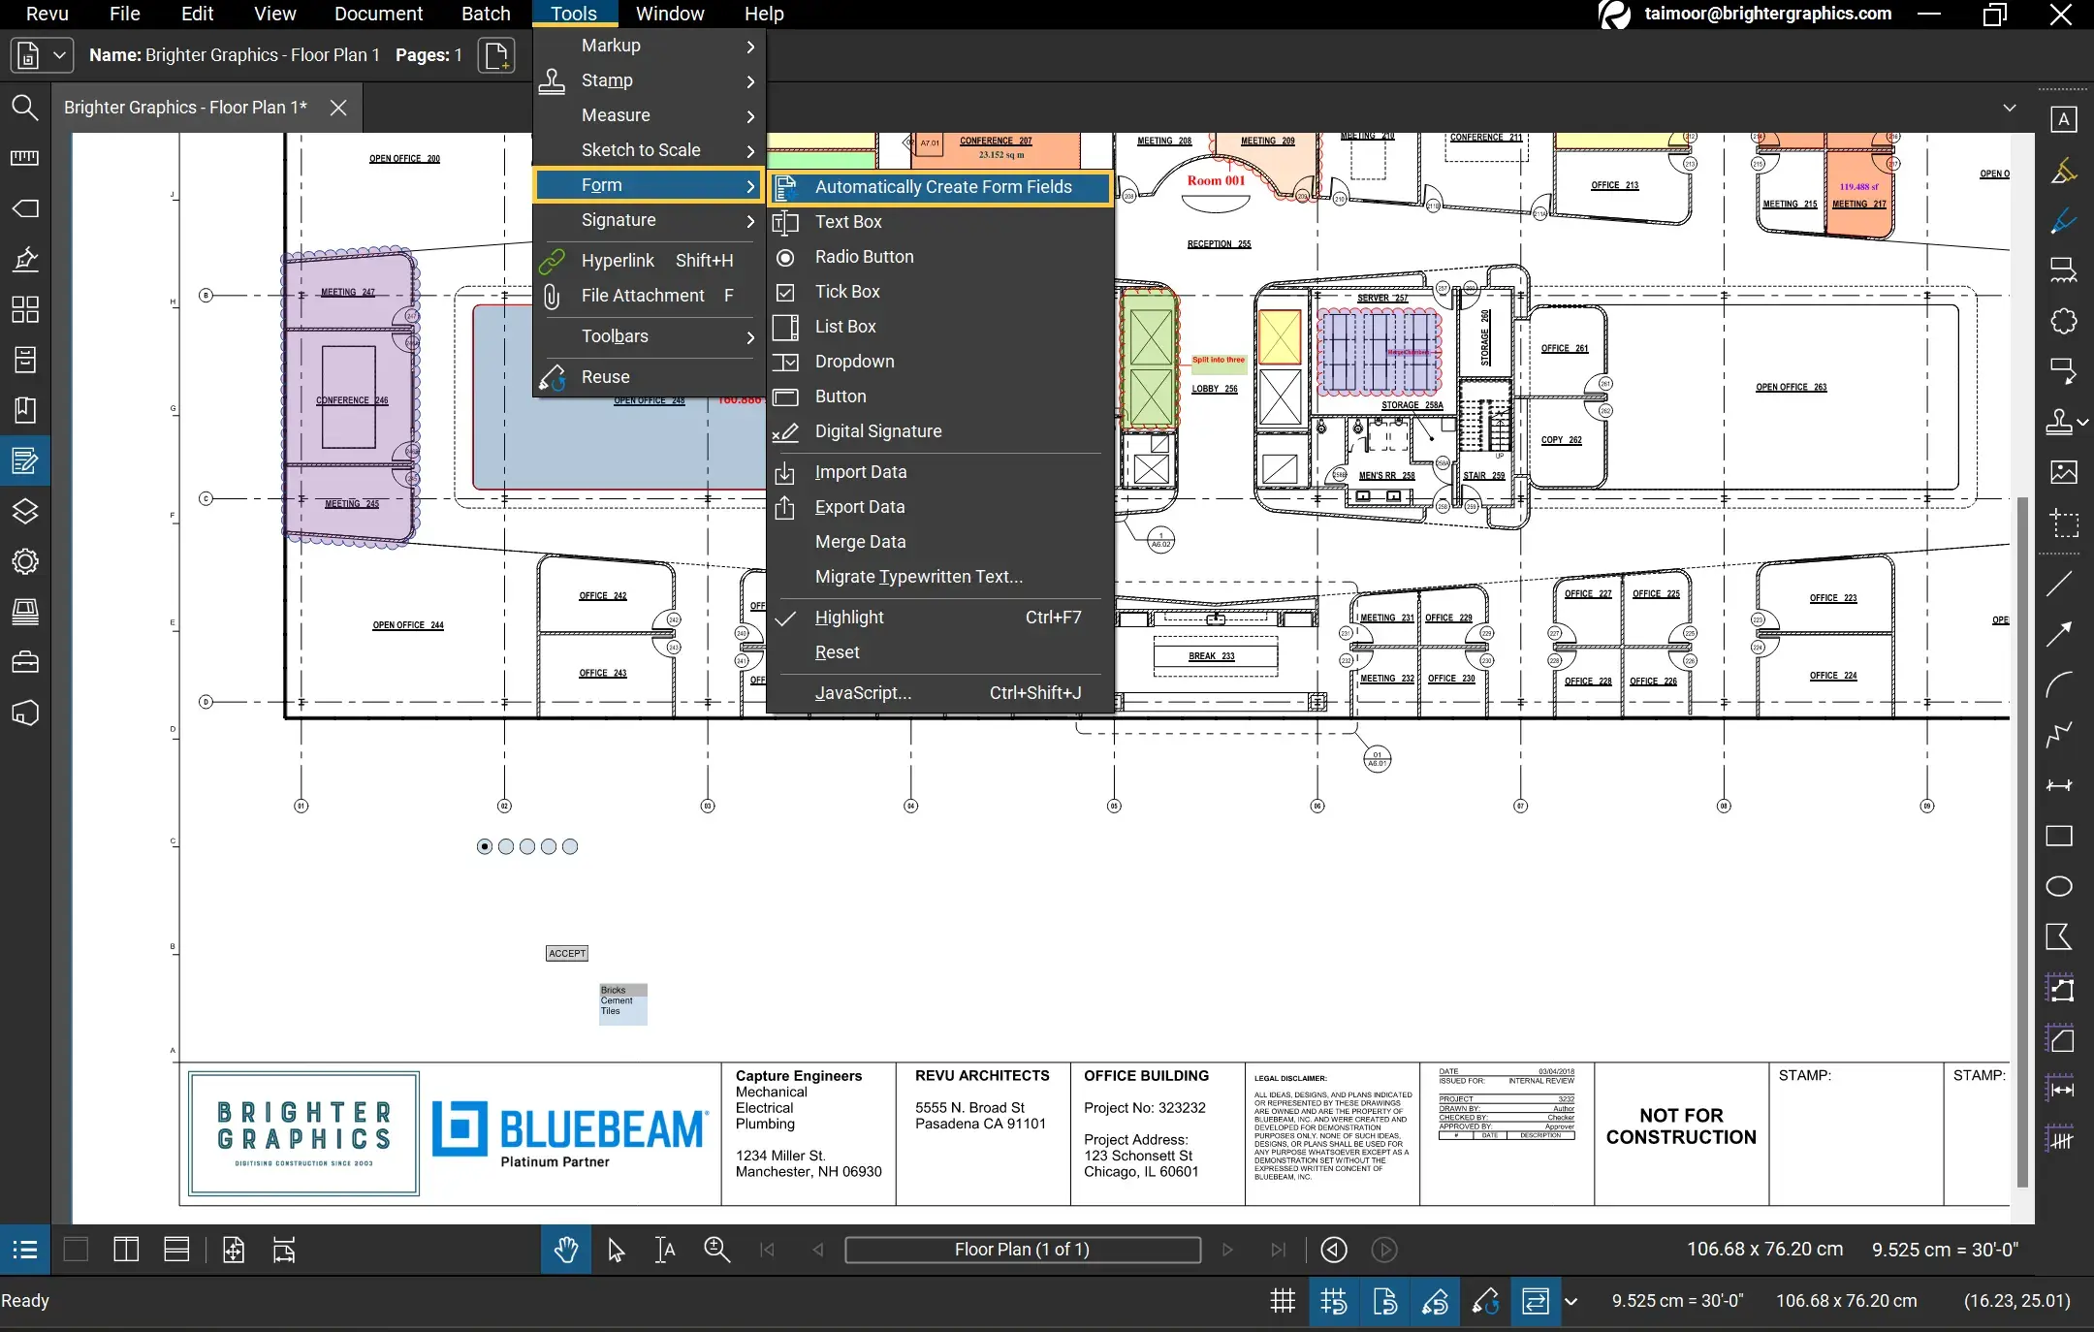
Task: Click Migrate Typewritten Text... entry
Action: [940, 577]
